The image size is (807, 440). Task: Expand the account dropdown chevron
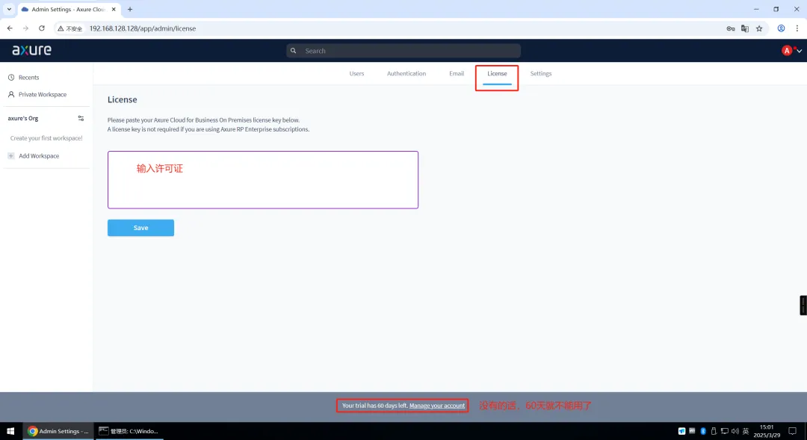tap(800, 51)
